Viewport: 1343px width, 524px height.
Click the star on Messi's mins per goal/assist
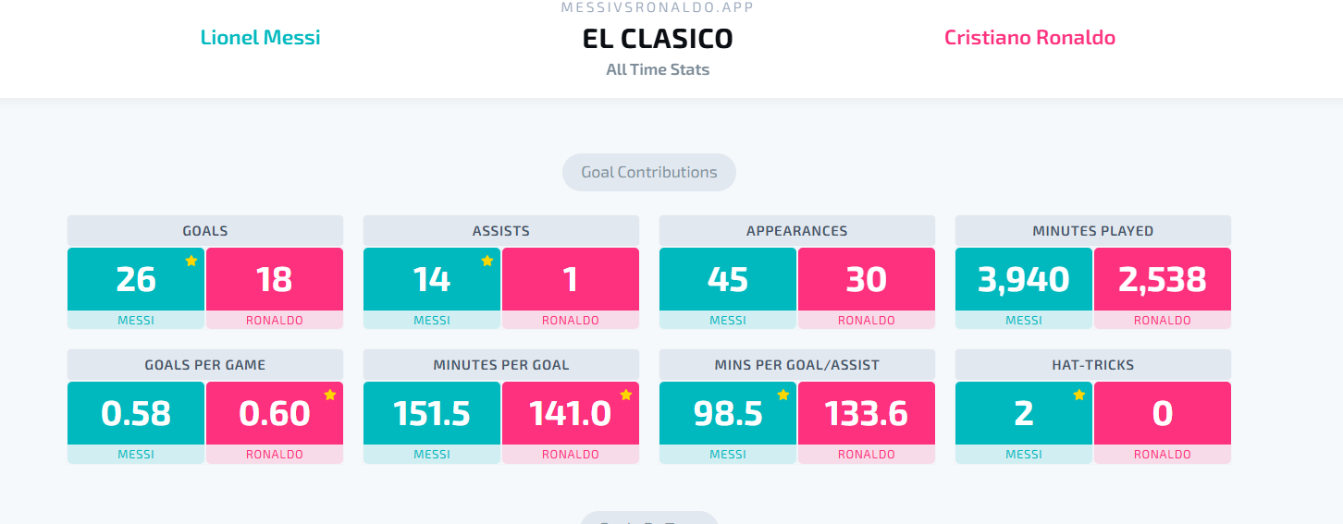(x=783, y=395)
